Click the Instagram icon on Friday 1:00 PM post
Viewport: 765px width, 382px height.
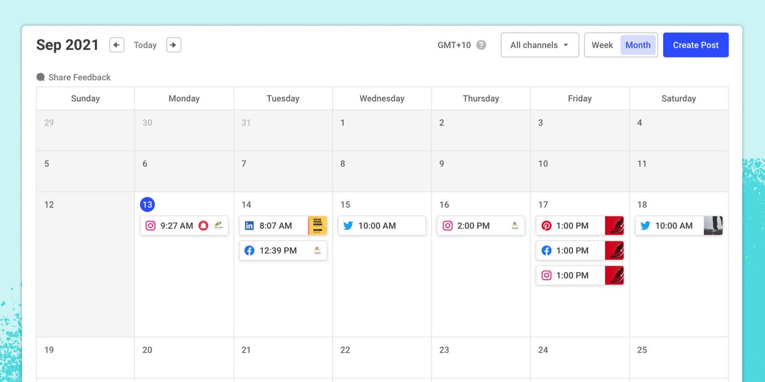coord(546,275)
